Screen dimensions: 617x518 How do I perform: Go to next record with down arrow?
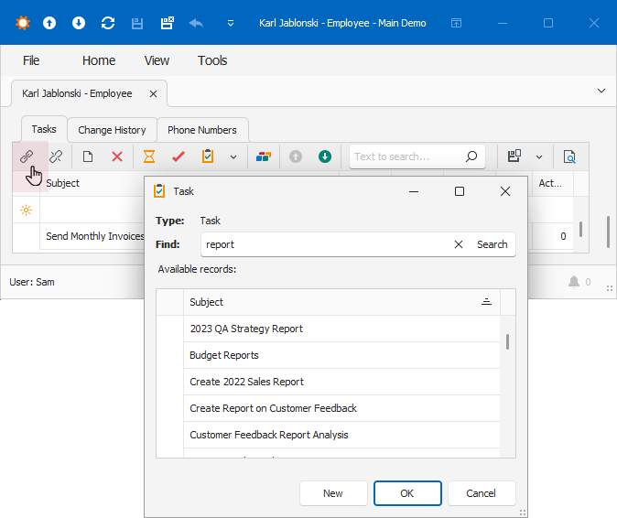[79, 23]
